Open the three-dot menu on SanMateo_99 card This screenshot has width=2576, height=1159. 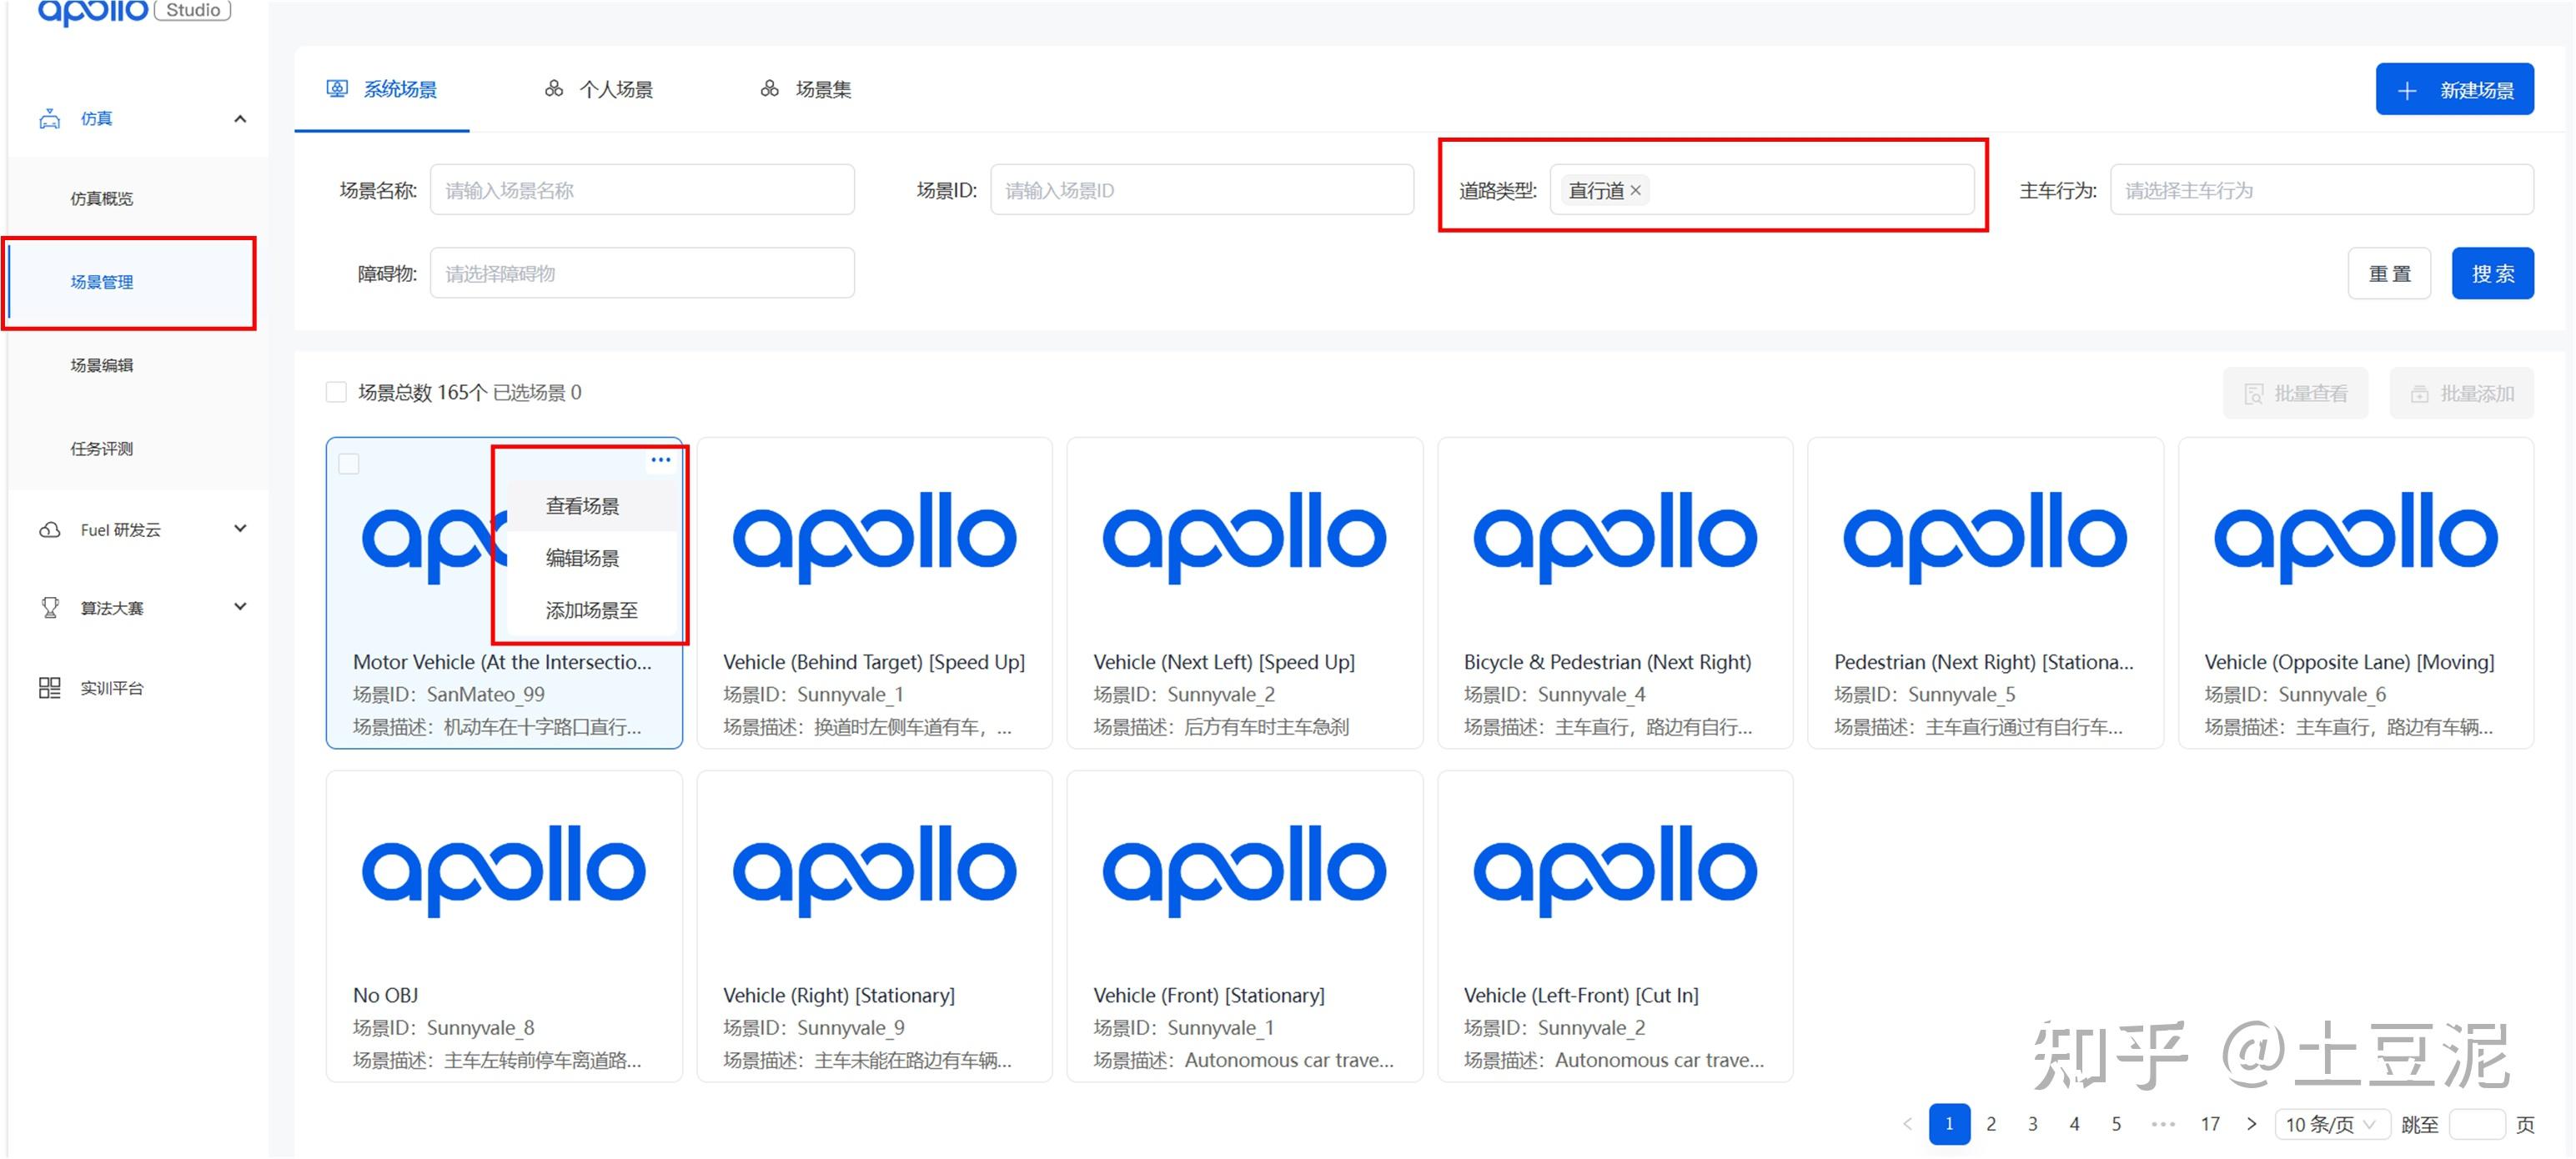[661, 460]
